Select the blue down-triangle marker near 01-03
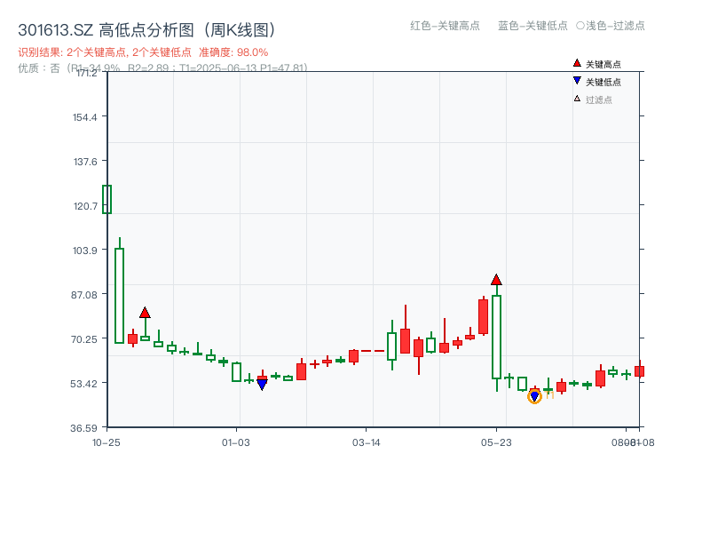Screen dimensions: 710x533 click(x=263, y=385)
